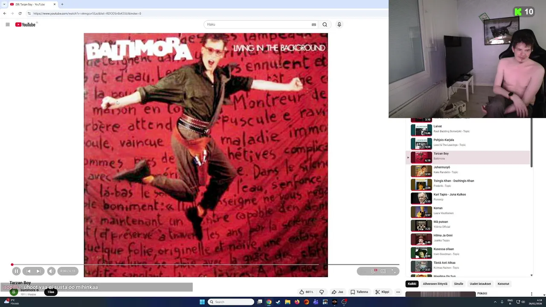Image resolution: width=546 pixels, height=307 pixels.
Task: Focus the Haku search field
Action: 258,24
